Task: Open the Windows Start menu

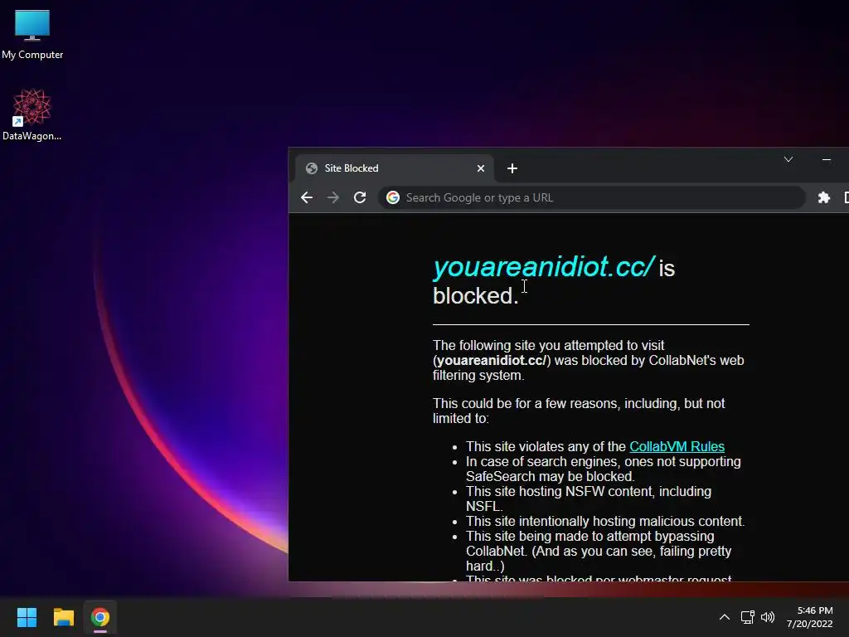Action: pos(27,617)
